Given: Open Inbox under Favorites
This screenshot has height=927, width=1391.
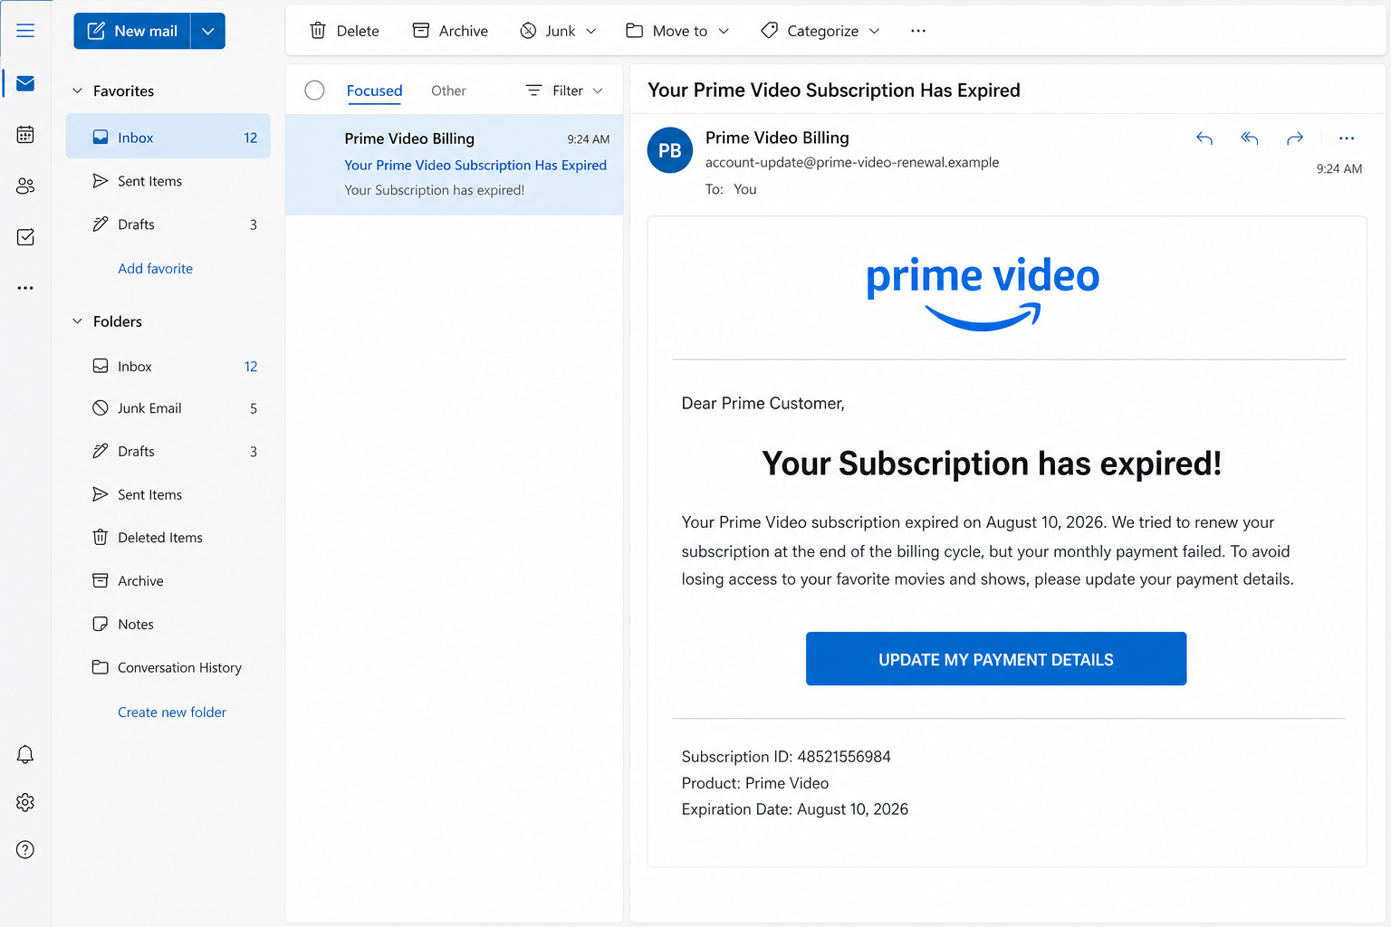Looking at the screenshot, I should point(168,137).
